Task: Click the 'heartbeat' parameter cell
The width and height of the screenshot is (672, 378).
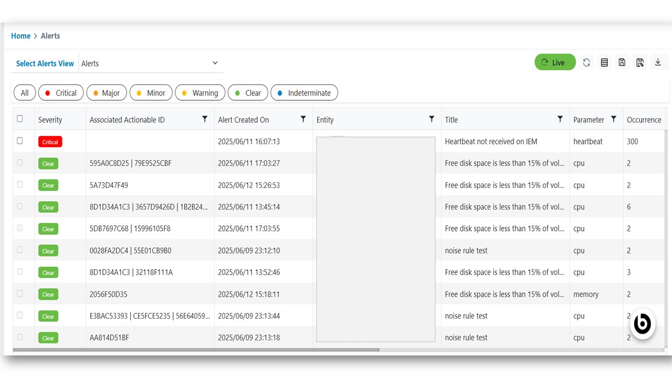Action: click(x=588, y=142)
